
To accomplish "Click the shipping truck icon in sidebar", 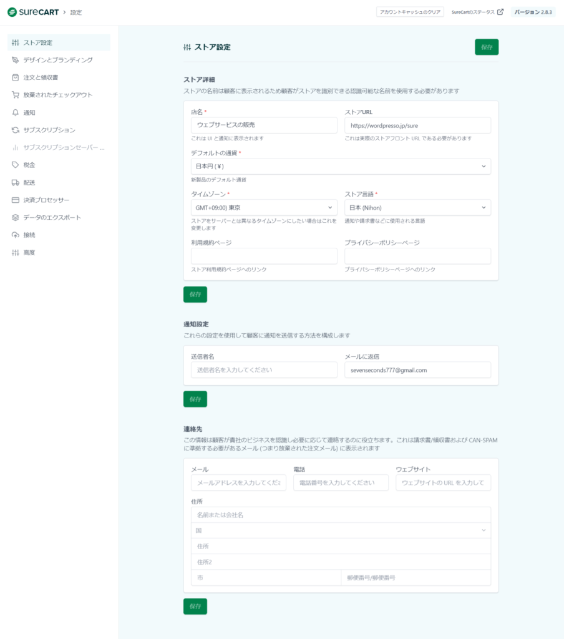I will point(16,182).
